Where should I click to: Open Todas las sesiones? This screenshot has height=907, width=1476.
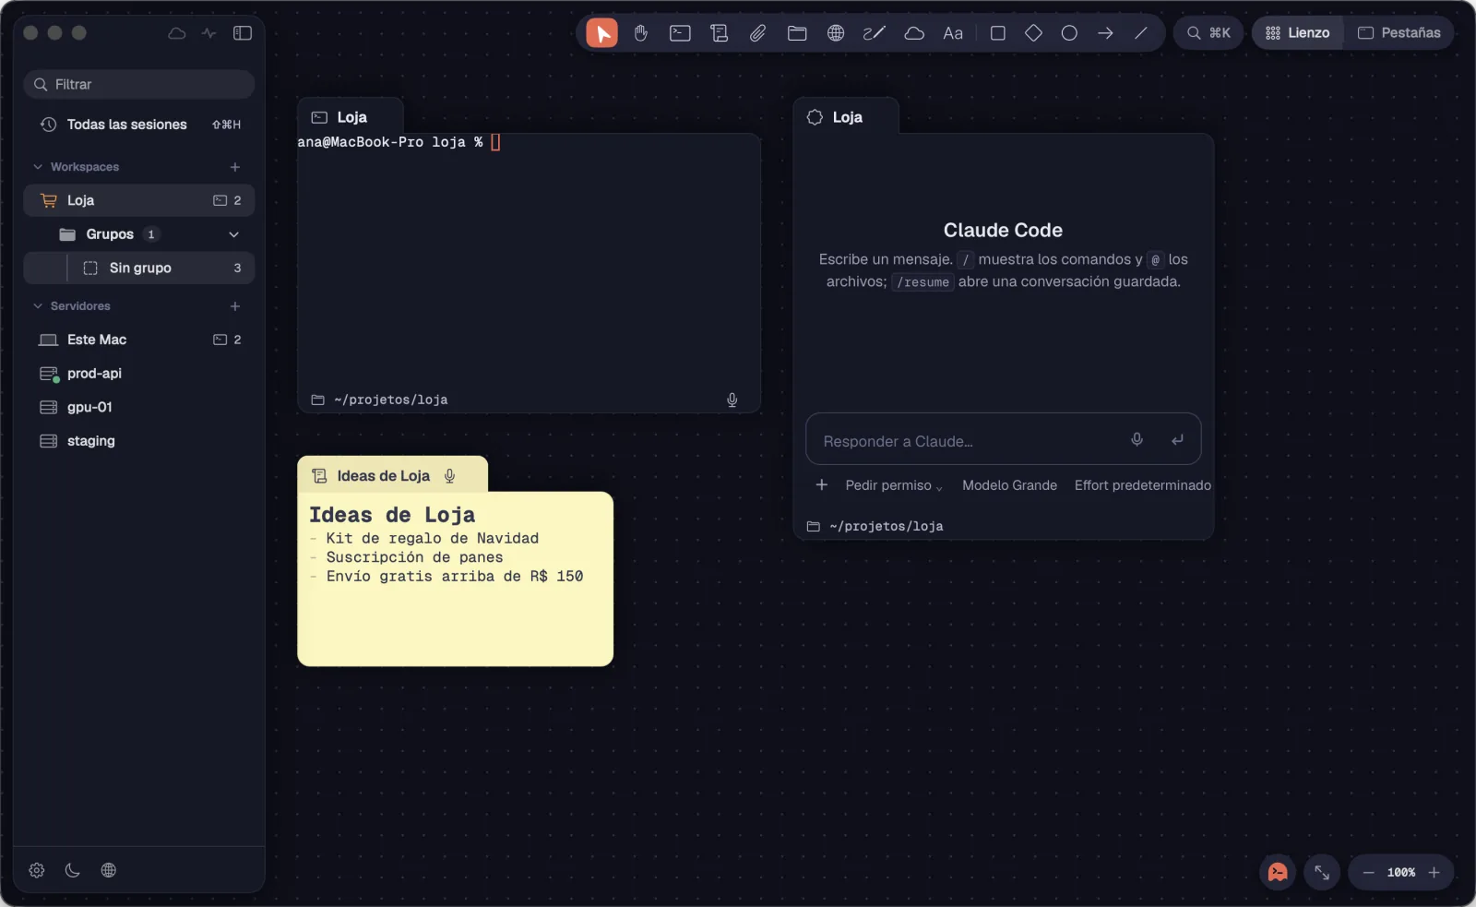139,125
